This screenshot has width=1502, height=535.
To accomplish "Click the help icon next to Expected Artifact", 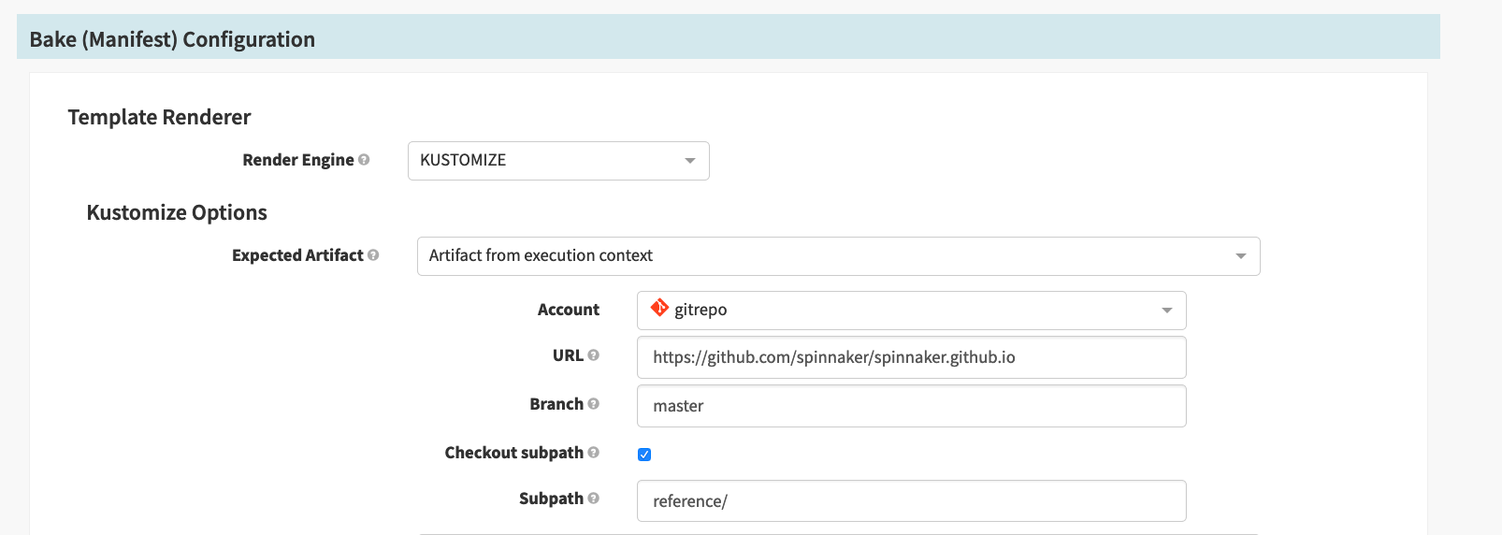I will (373, 255).
